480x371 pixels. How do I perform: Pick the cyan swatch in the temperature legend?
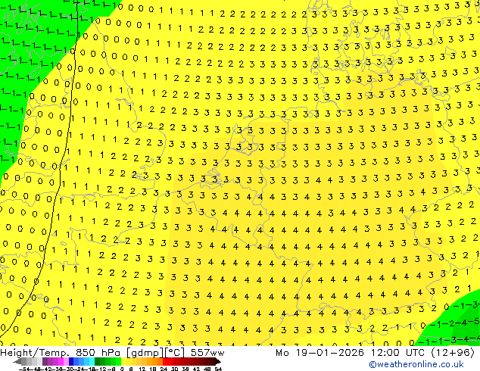tap(92, 361)
